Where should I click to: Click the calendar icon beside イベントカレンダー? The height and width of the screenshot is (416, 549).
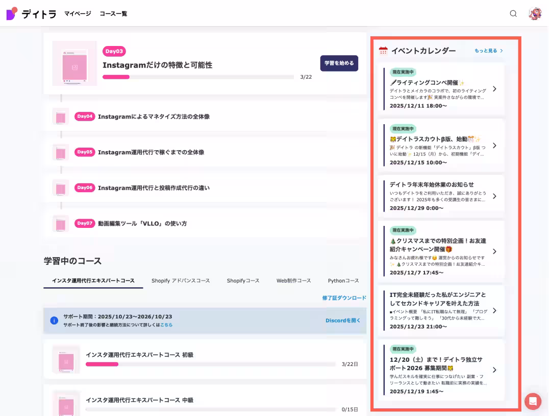[x=382, y=51]
